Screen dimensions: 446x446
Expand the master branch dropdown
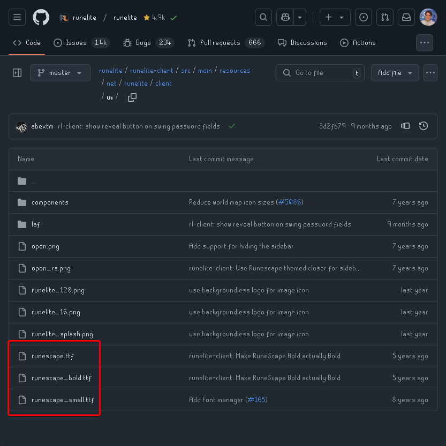(59, 73)
